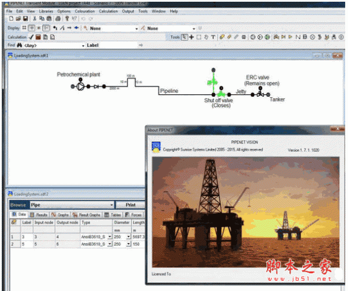Viewport: 348px width, 291px height.
Task: Activate the Area select dashed-box tool
Action: (x=199, y=37)
